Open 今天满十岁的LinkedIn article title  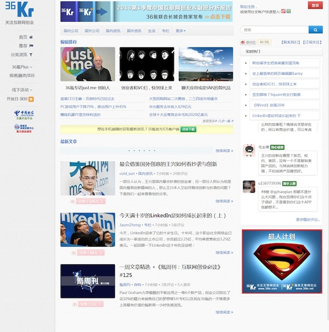click(x=173, y=215)
